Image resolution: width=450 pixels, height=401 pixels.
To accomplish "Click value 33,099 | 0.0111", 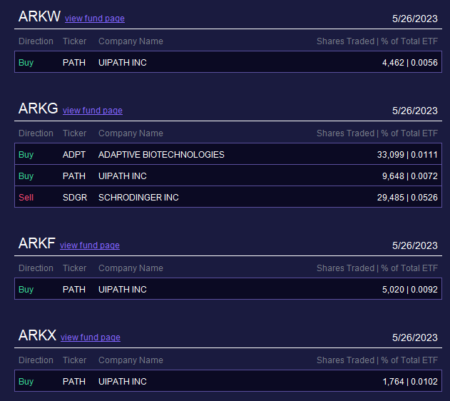I will (407, 155).
